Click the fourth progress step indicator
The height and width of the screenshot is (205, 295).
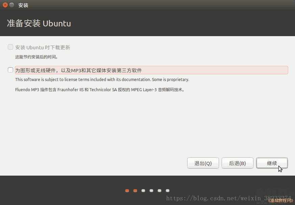point(151,190)
